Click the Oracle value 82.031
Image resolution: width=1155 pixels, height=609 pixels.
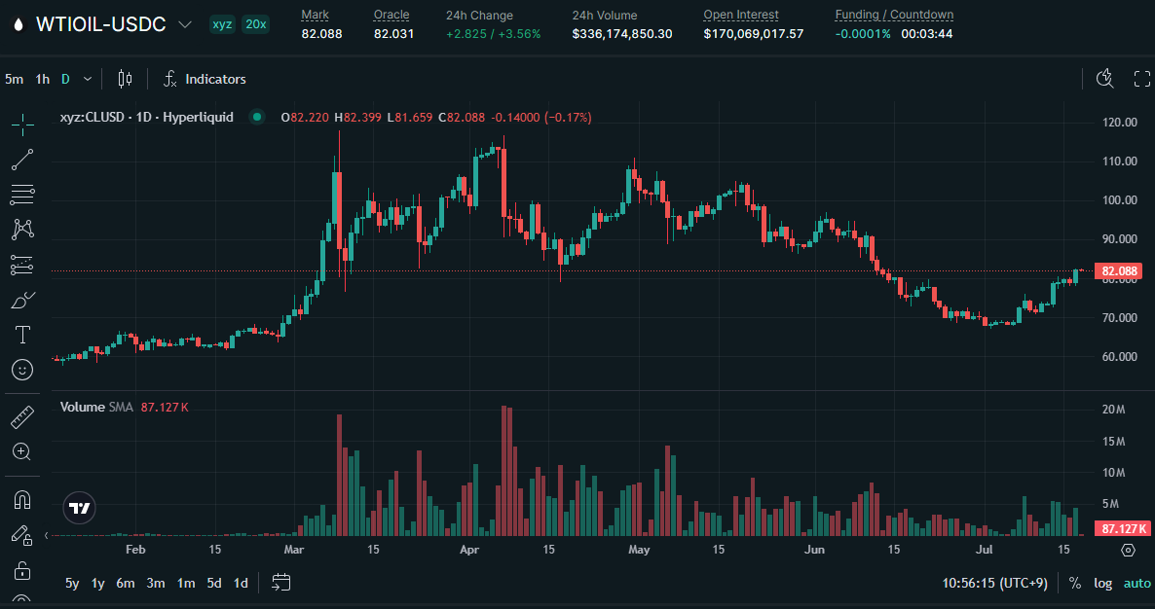[394, 34]
